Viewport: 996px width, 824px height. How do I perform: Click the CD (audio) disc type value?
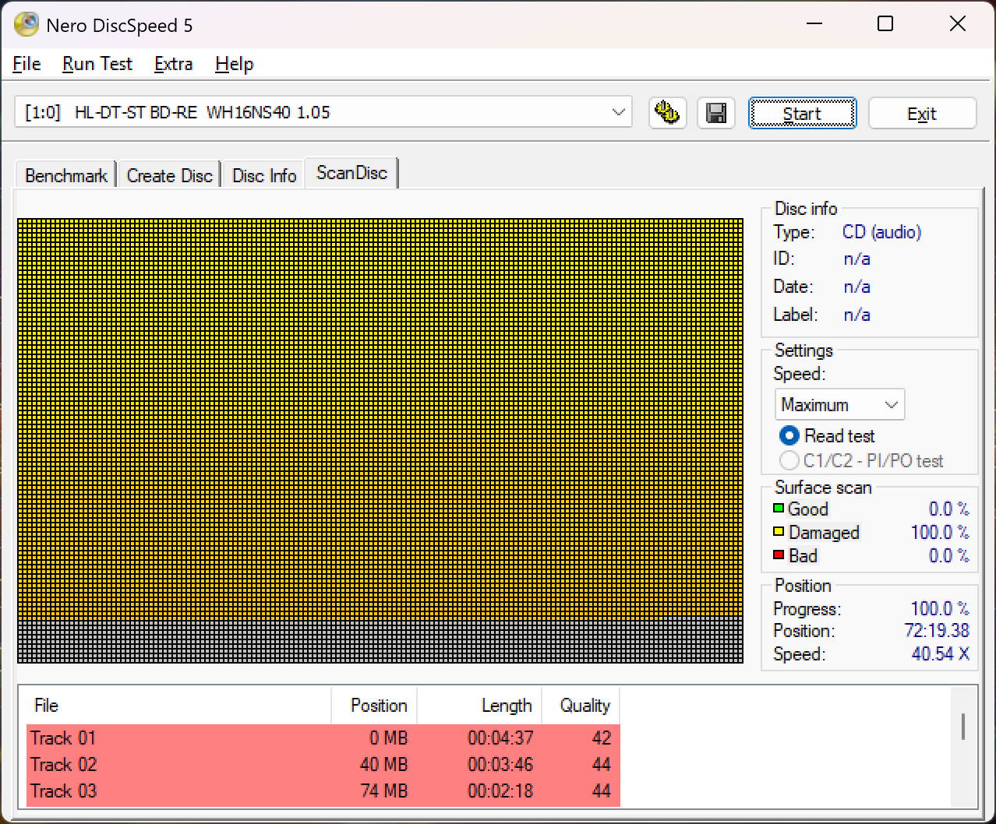[881, 232]
